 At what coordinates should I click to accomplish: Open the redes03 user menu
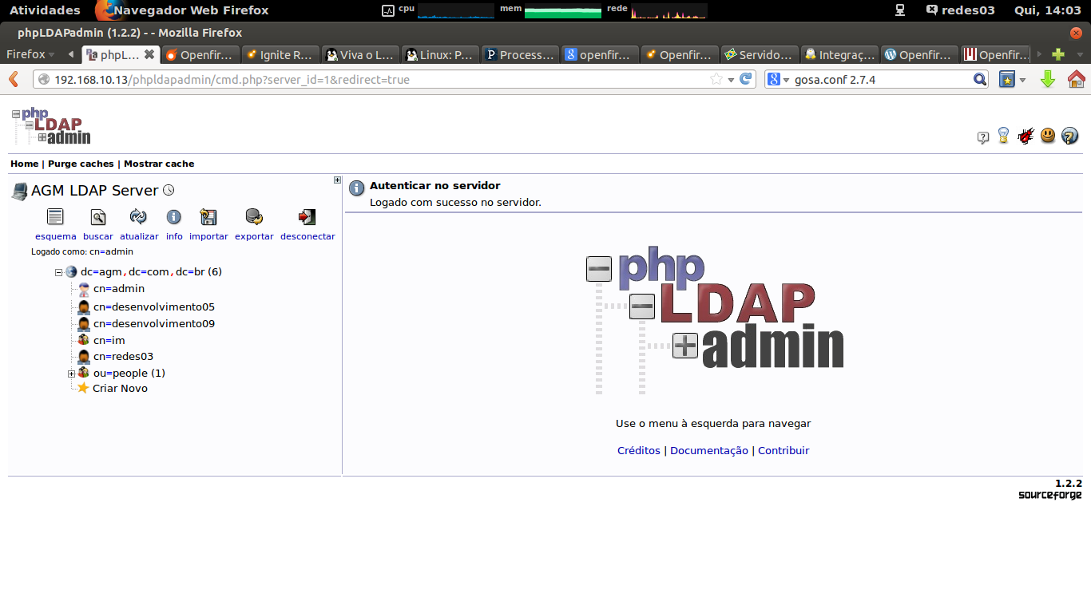[960, 10]
